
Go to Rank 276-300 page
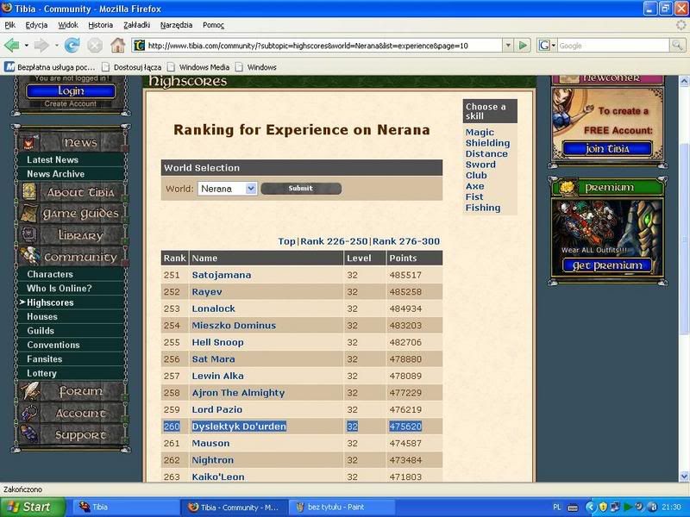point(405,241)
